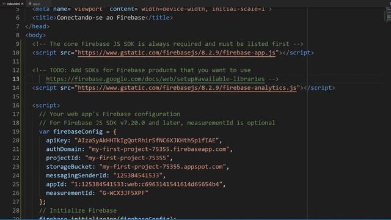Place cursor on the <body> tag

pyautogui.click(x=35, y=35)
